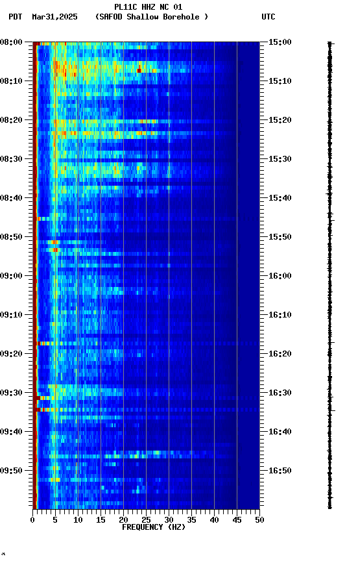
Task: Click the 'PDT' timezone label
Action: tap(16, 17)
